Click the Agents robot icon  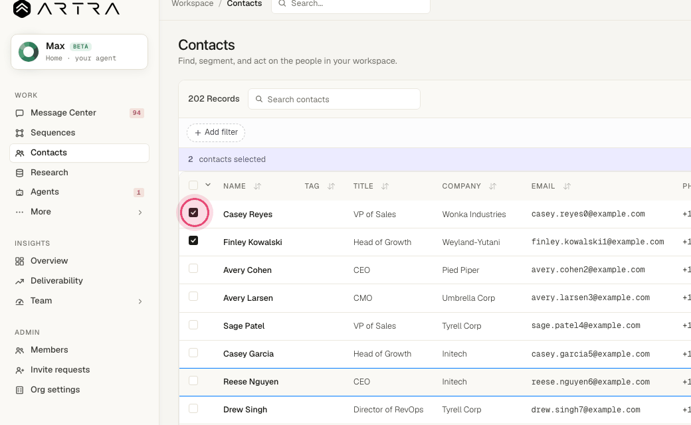[19, 193]
